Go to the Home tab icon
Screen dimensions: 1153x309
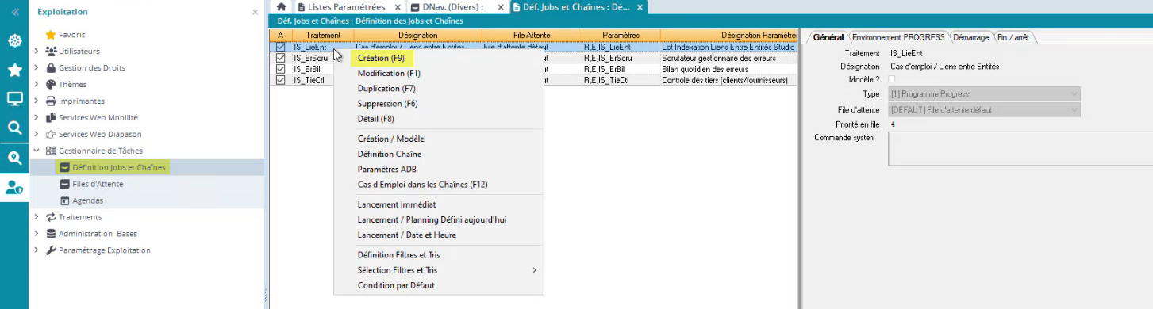coord(281,6)
